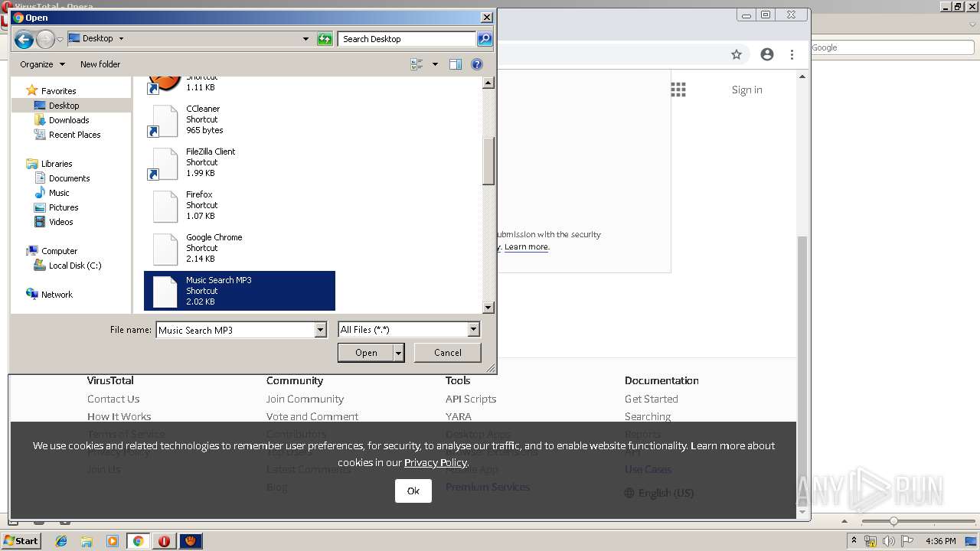Launch Internet Explorer from the taskbar
This screenshot has height=551, width=980.
tap(61, 541)
